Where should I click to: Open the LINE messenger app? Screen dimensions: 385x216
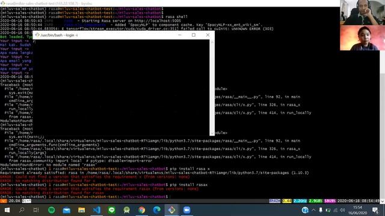point(112,210)
